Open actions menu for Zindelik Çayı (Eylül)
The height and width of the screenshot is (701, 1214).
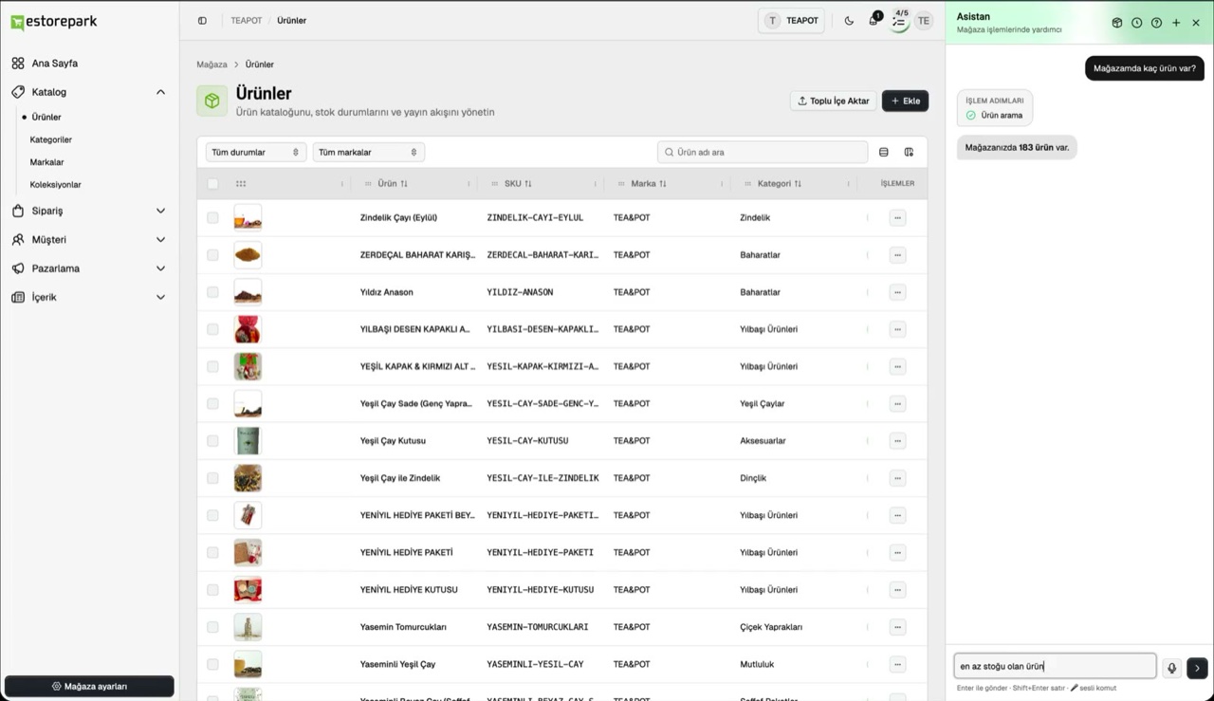click(897, 218)
